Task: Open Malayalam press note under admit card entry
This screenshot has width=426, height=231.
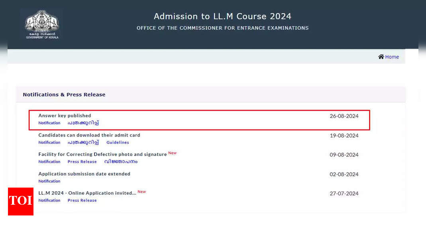Action: tap(83, 143)
